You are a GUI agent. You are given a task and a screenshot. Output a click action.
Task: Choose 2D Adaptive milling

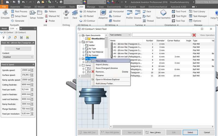[x=87, y=11]
